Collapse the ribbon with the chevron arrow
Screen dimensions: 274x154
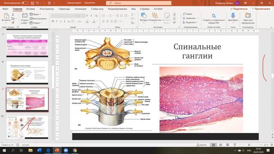pyautogui.click(x=271, y=27)
